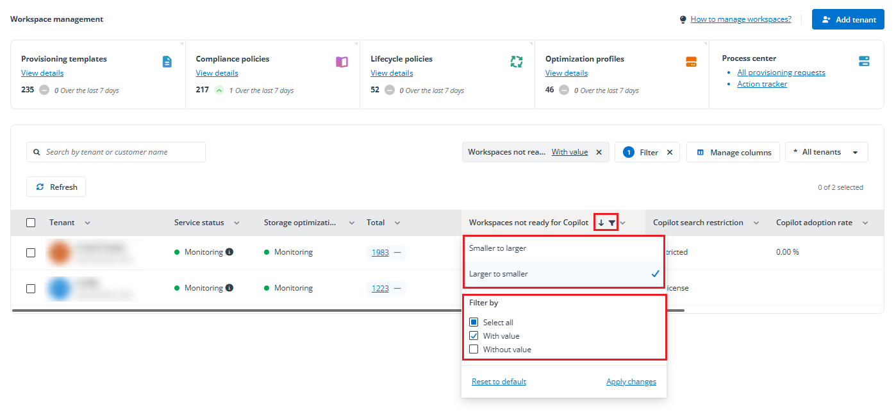
Task: Click the 0 of 2 selected text
Action: tap(840, 187)
